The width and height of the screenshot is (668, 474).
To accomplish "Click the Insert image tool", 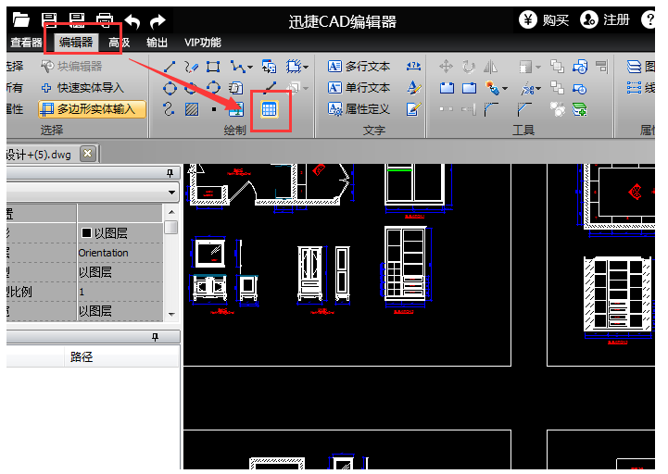I will click(x=235, y=109).
